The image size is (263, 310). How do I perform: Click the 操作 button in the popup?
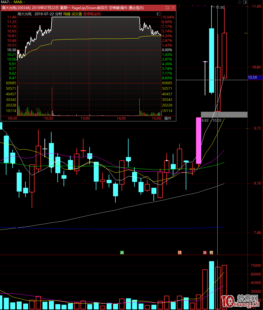(x=168, y=118)
